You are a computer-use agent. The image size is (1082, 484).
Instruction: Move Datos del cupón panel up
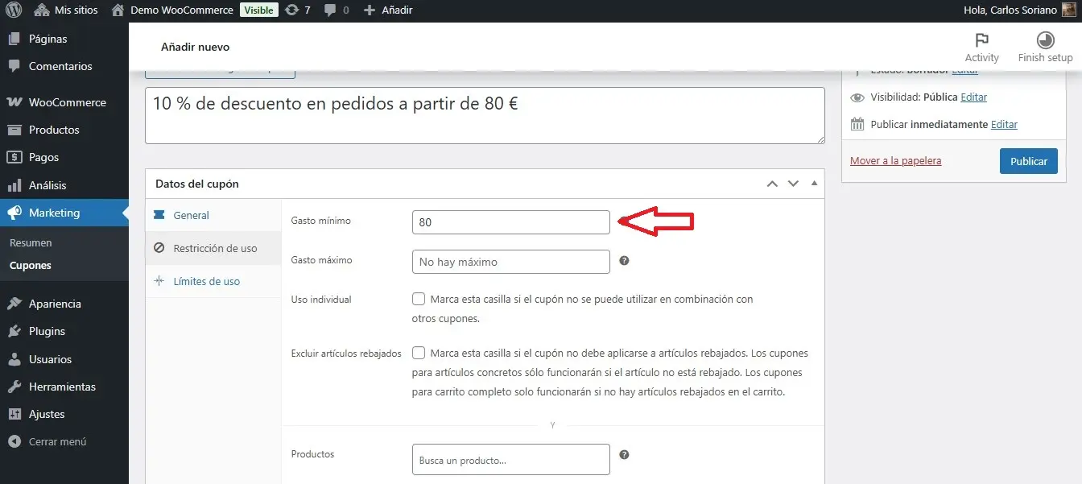772,184
